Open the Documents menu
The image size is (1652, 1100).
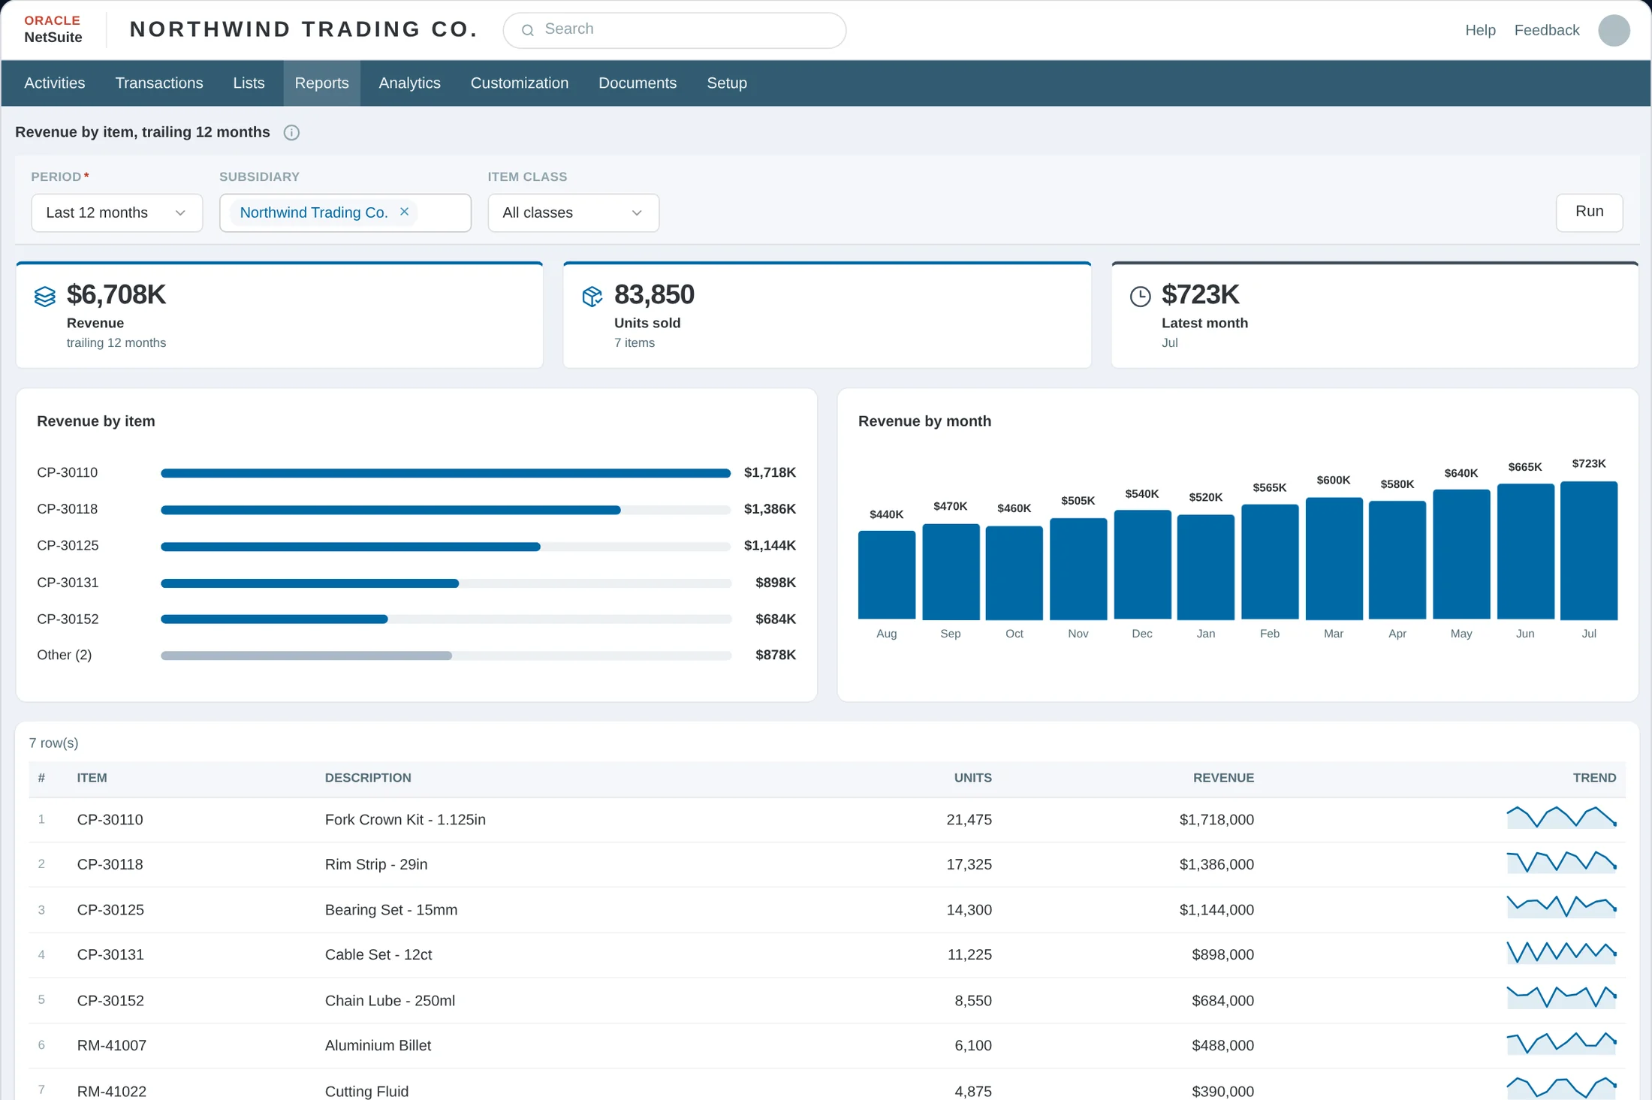638,83
